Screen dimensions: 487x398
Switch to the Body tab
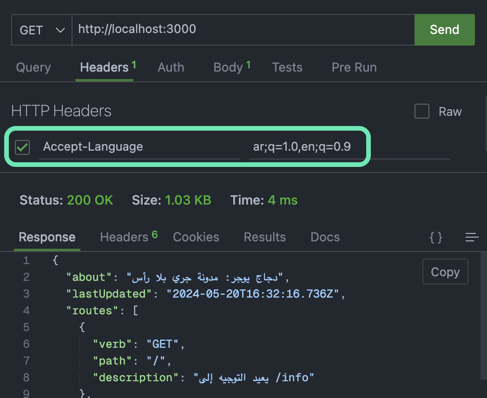pyautogui.click(x=227, y=67)
